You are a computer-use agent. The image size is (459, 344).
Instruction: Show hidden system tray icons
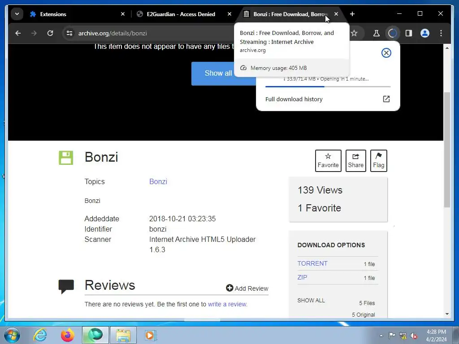click(381, 335)
